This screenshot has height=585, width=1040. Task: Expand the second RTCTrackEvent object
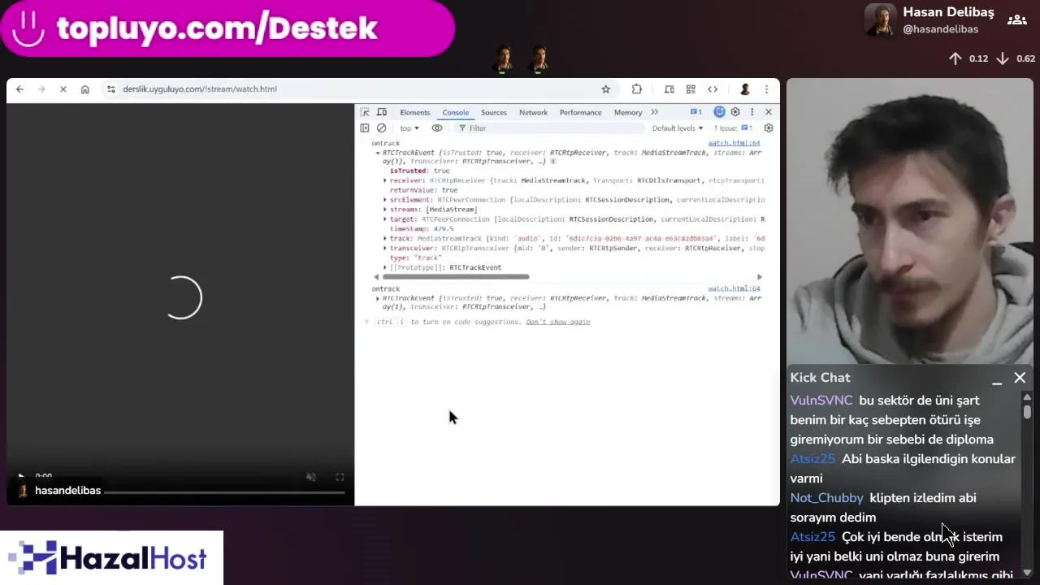[378, 298]
